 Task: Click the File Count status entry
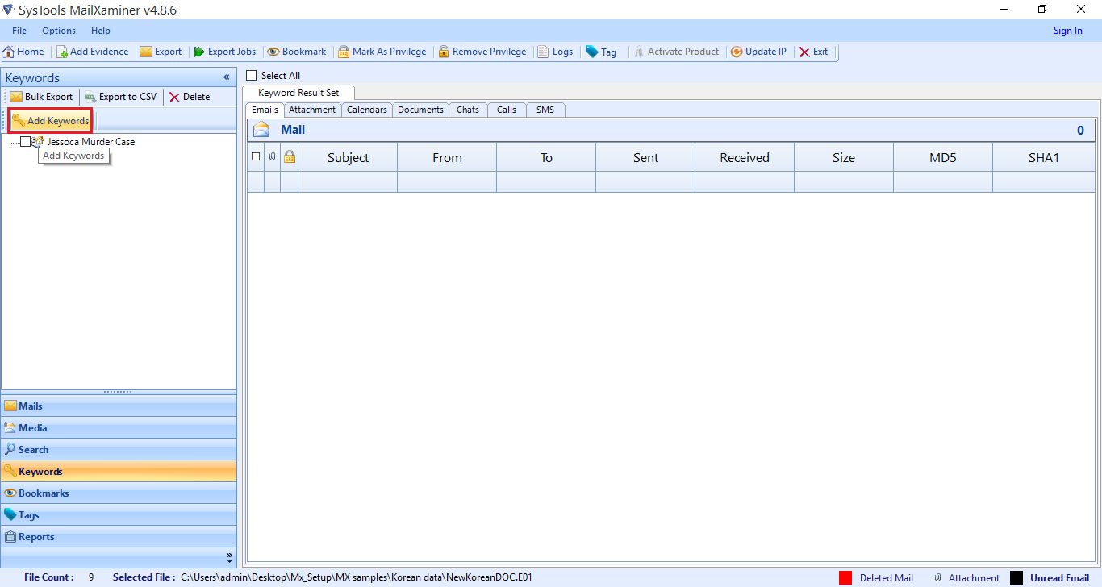[x=59, y=577]
